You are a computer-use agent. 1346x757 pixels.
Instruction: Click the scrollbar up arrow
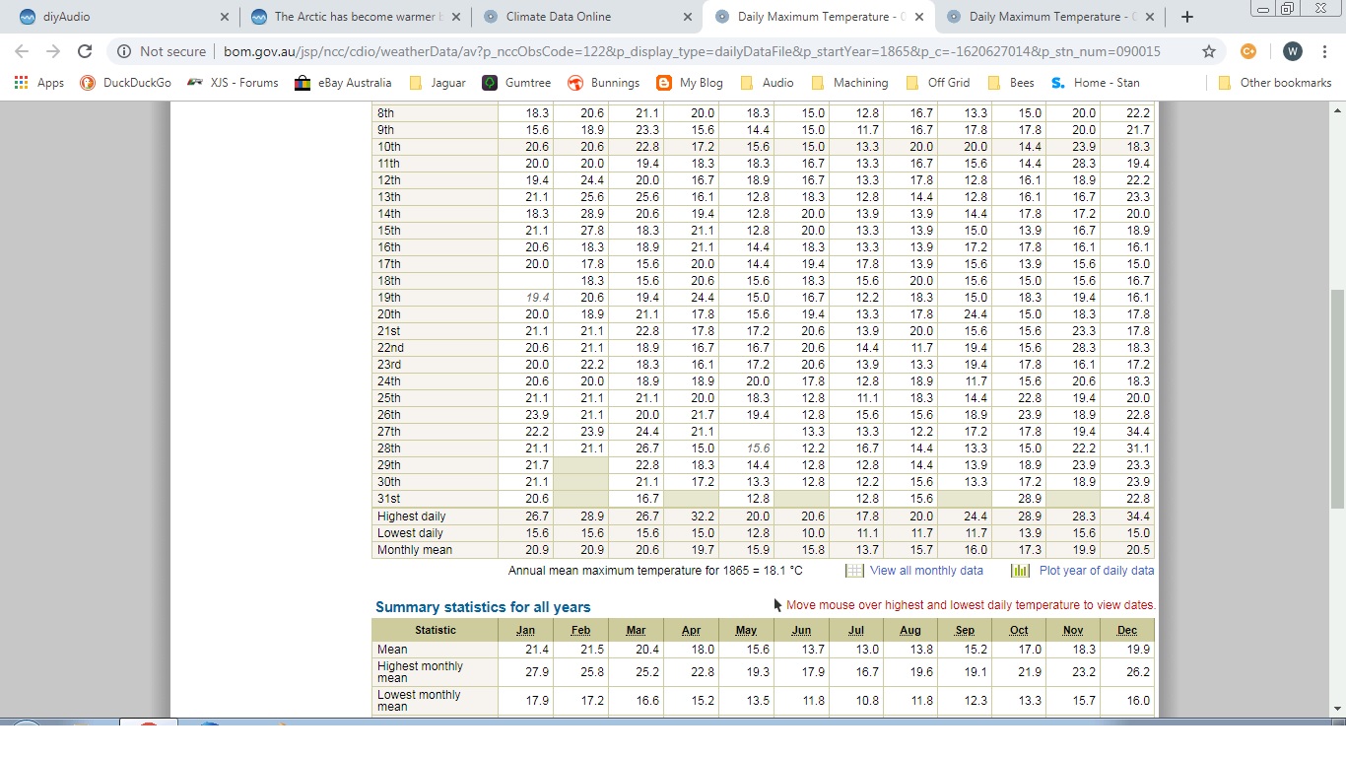click(x=1337, y=109)
